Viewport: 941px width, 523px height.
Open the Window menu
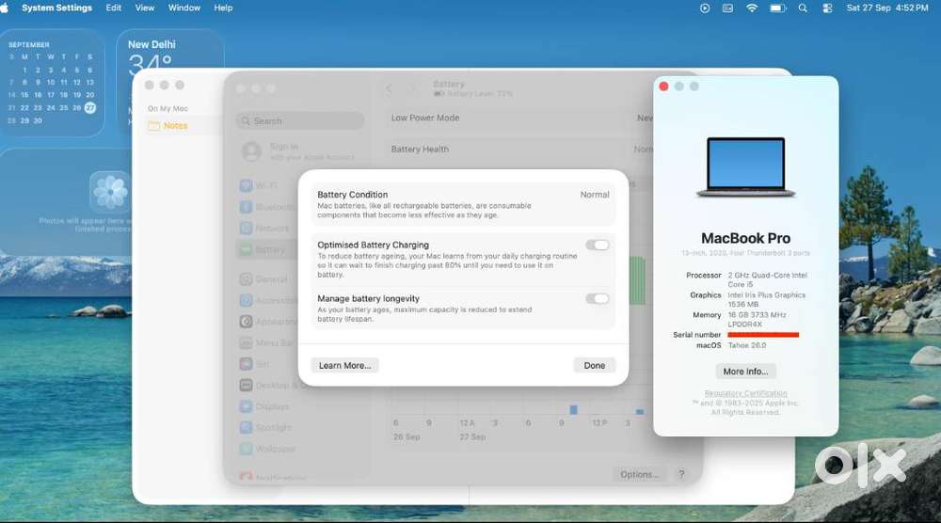[184, 8]
